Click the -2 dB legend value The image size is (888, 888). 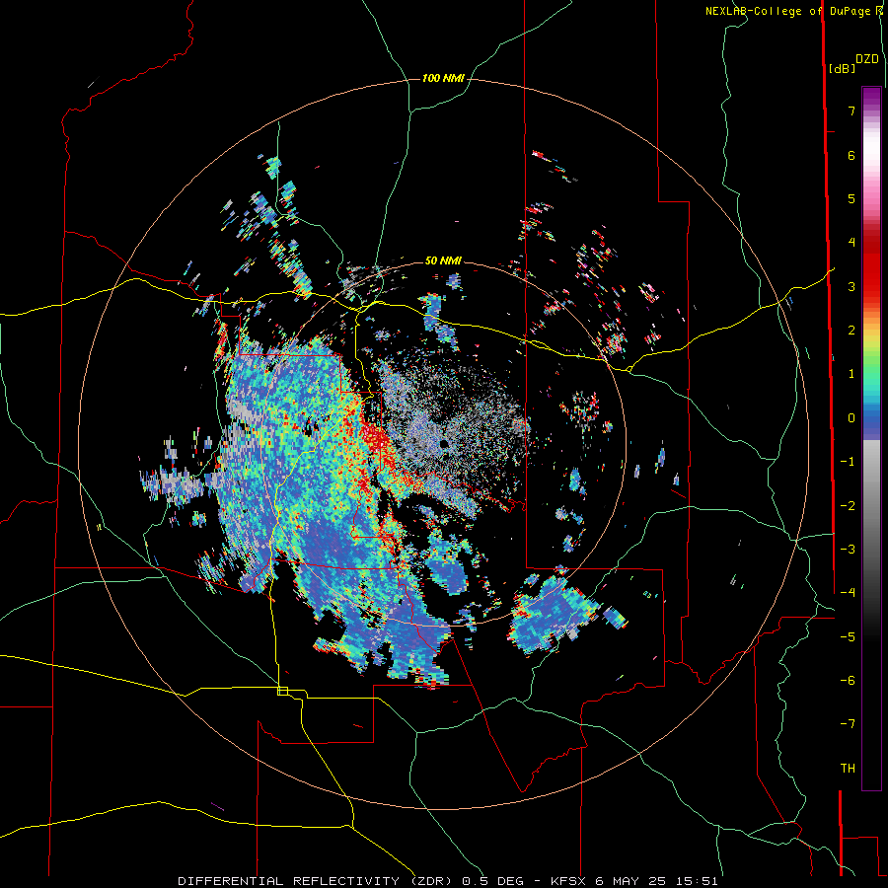coord(848,506)
